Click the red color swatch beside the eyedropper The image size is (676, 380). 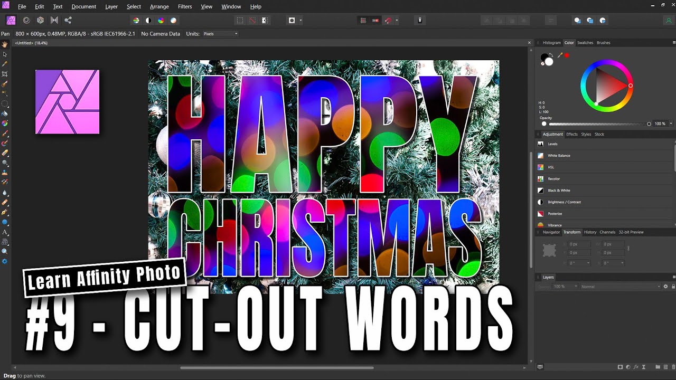(x=567, y=55)
